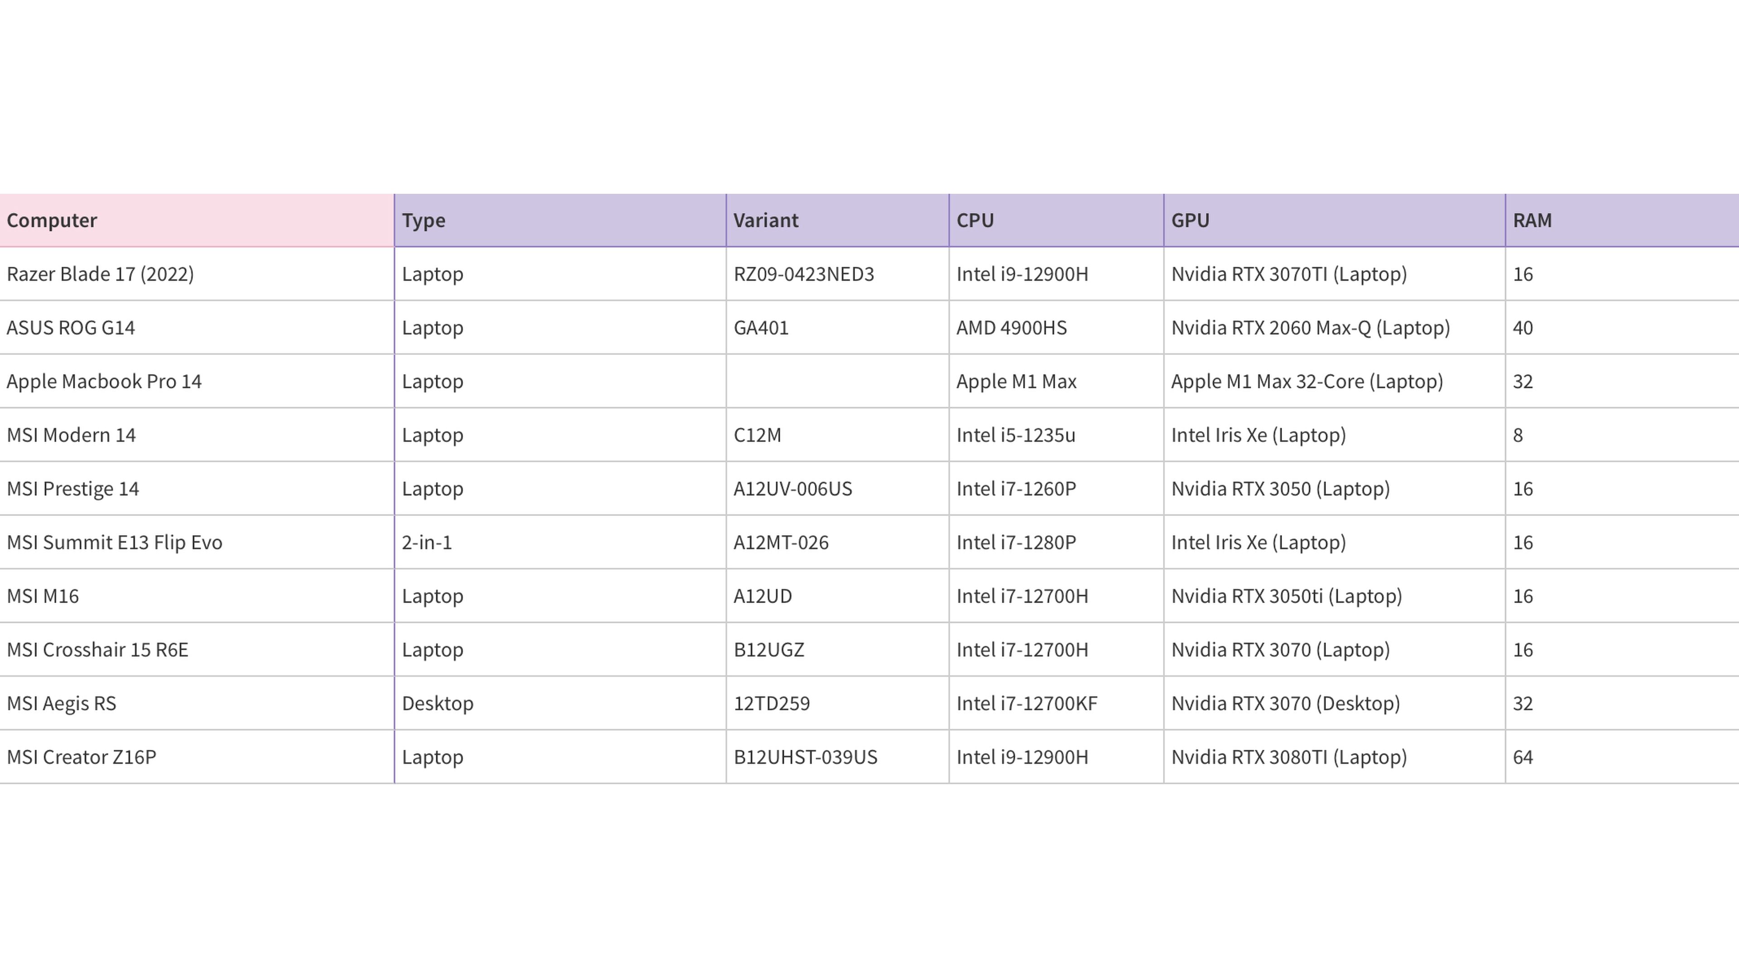Select the MSI Summit E13 Flip Evo cell
The height and width of the screenshot is (978, 1739).
[197, 542]
